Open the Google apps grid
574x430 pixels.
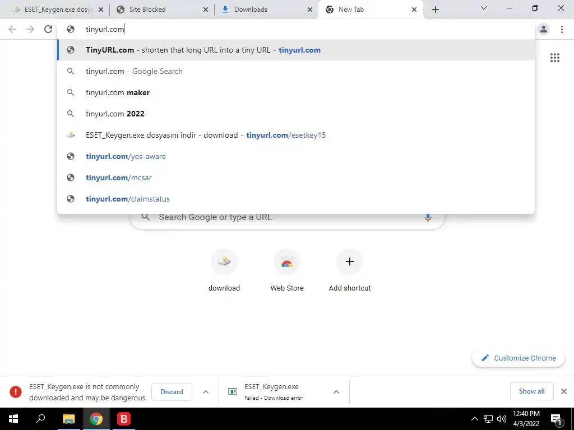coord(554,58)
